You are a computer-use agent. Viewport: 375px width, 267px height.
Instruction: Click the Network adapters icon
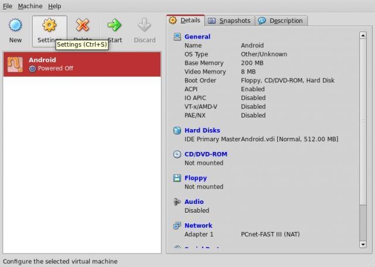177,226
